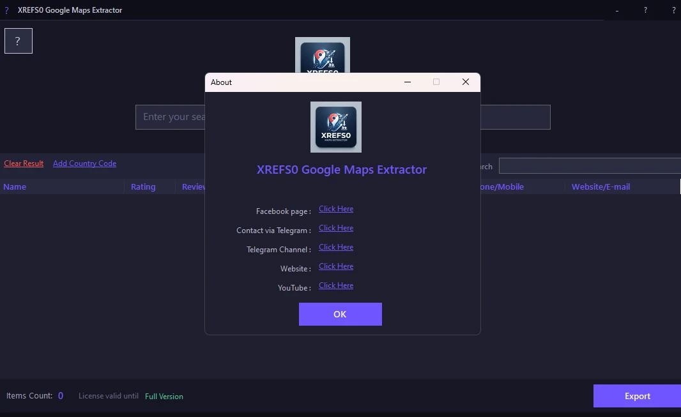
Task: Click the middle title bar question mark button
Action: point(645,10)
